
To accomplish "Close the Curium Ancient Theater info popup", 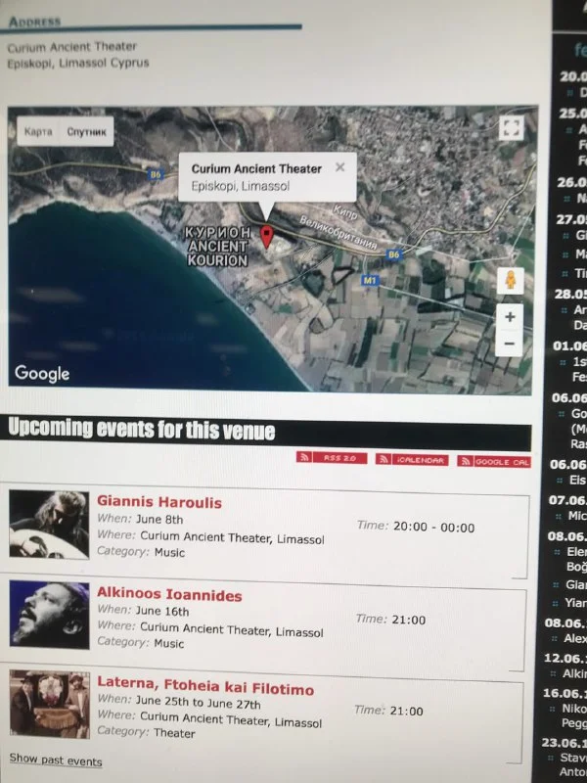I will coord(339,167).
